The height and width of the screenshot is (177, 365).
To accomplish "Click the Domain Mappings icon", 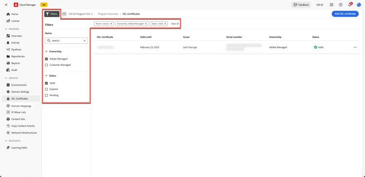I will (8, 106).
